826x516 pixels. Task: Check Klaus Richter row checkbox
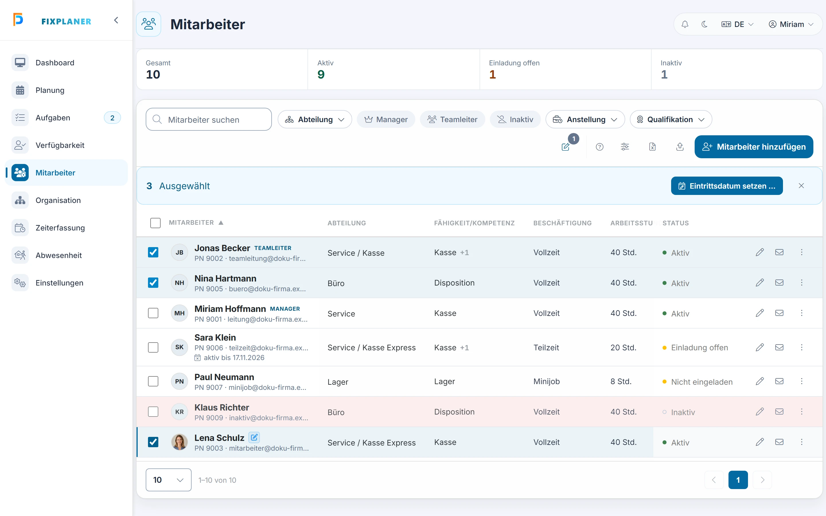[x=153, y=412]
